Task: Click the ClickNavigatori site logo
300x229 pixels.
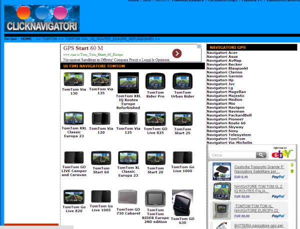Action: (42, 18)
